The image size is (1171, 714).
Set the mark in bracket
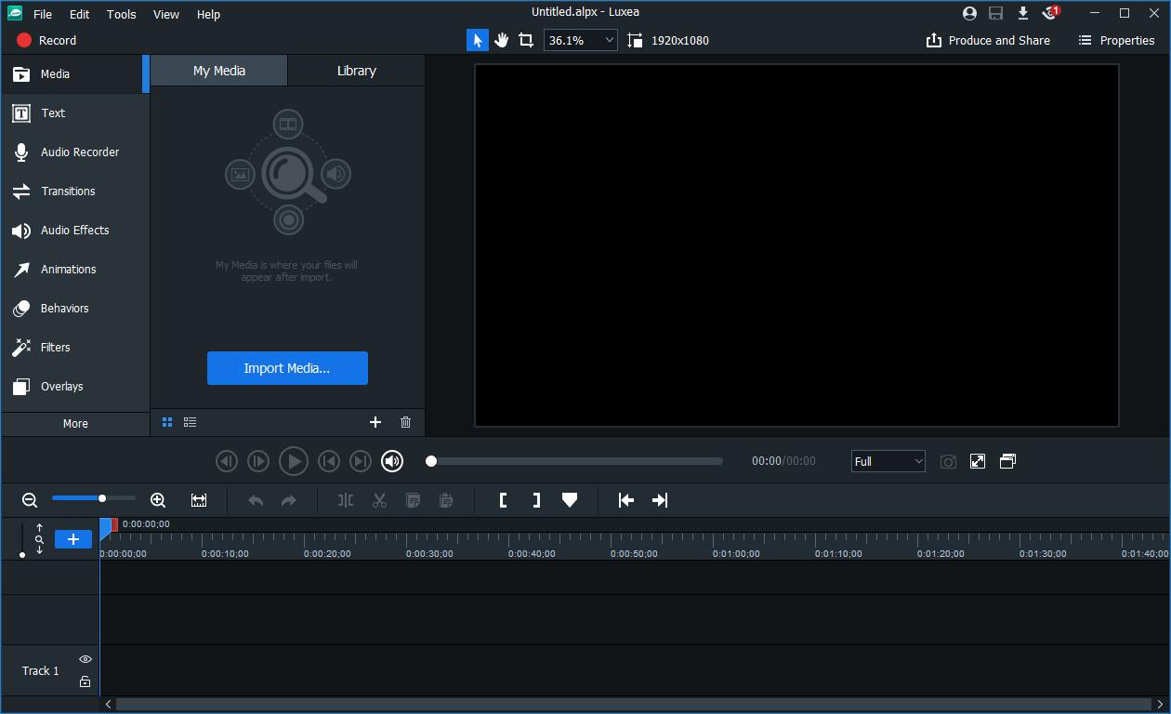pos(503,500)
